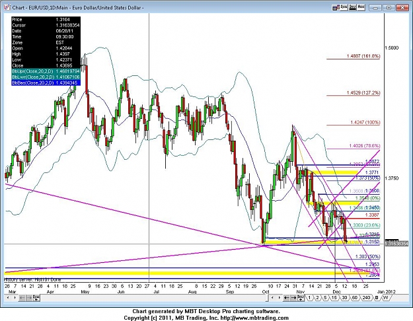Click the Jan 2012 label on the time axis

point(387,291)
